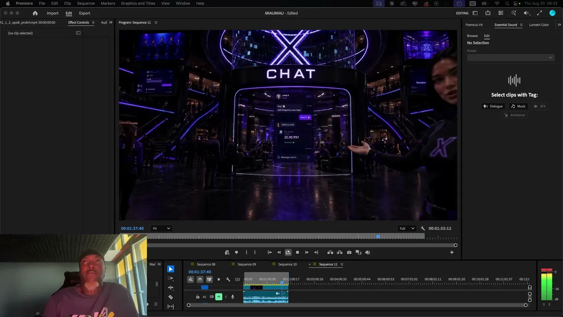Enable voice-over record on A1
The image size is (563, 317).
click(x=233, y=297)
